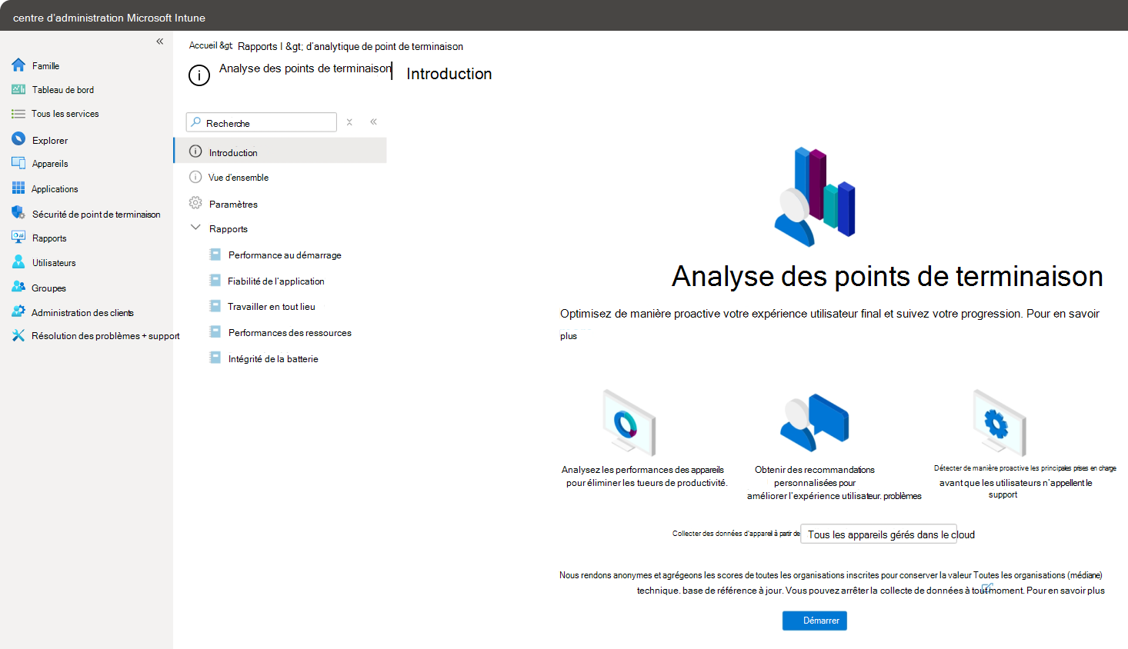
Task: Select the Appareils devices icon
Action: point(18,163)
